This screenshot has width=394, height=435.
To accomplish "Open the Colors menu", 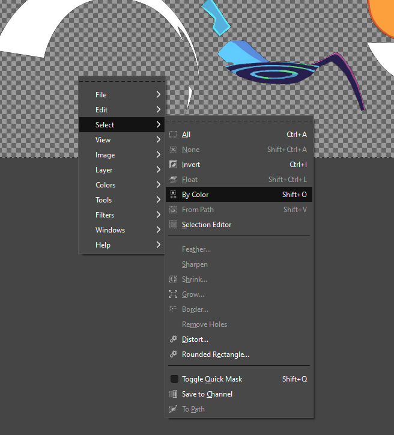I will click(x=105, y=185).
